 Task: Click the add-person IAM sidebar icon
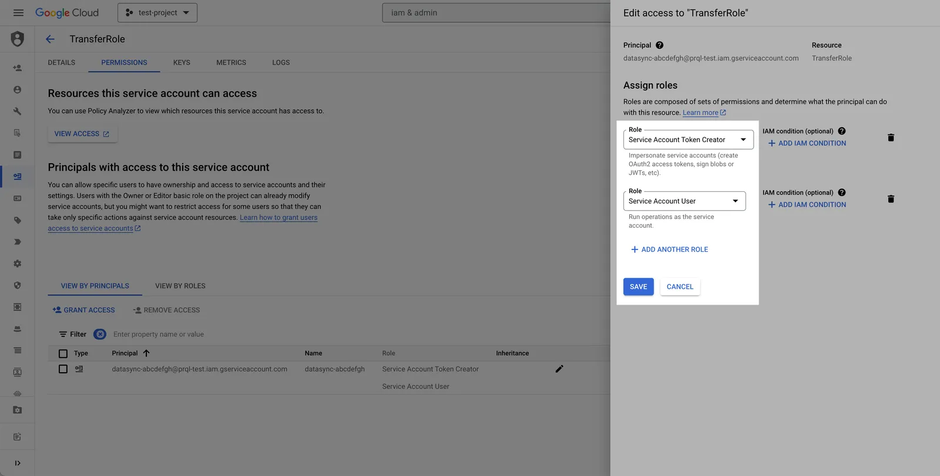[x=18, y=67]
